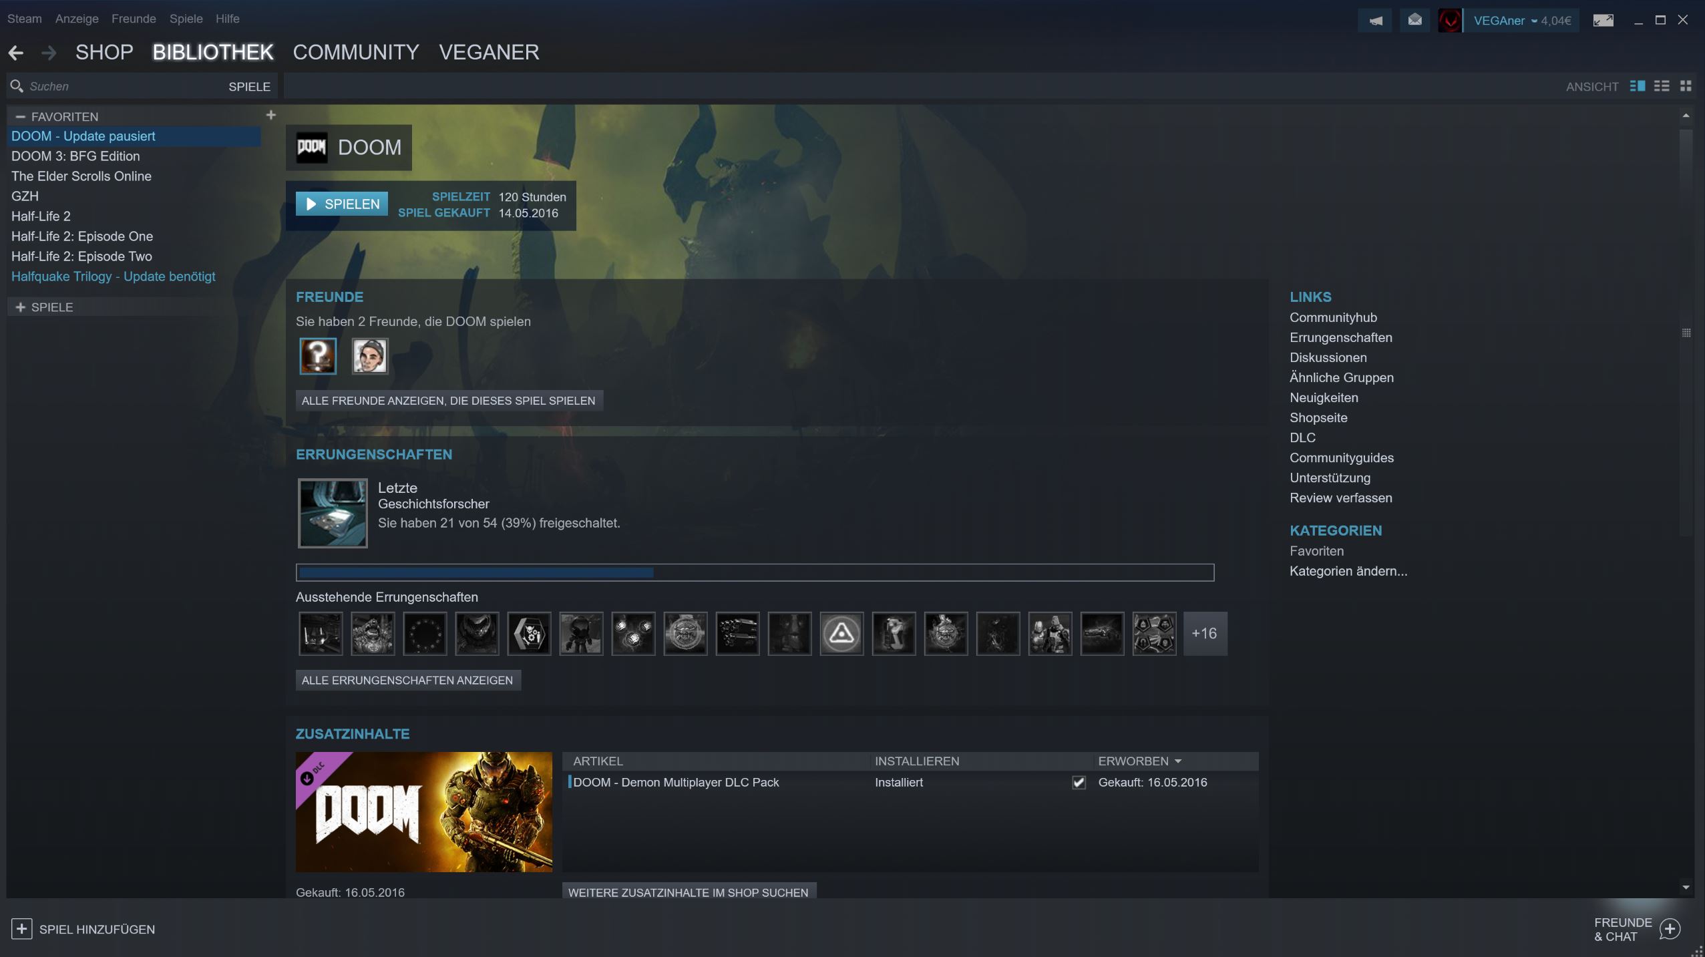
Task: Click the achievements progress bar
Action: (x=755, y=572)
